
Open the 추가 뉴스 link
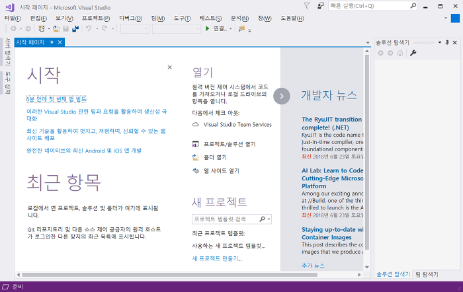tap(313, 266)
